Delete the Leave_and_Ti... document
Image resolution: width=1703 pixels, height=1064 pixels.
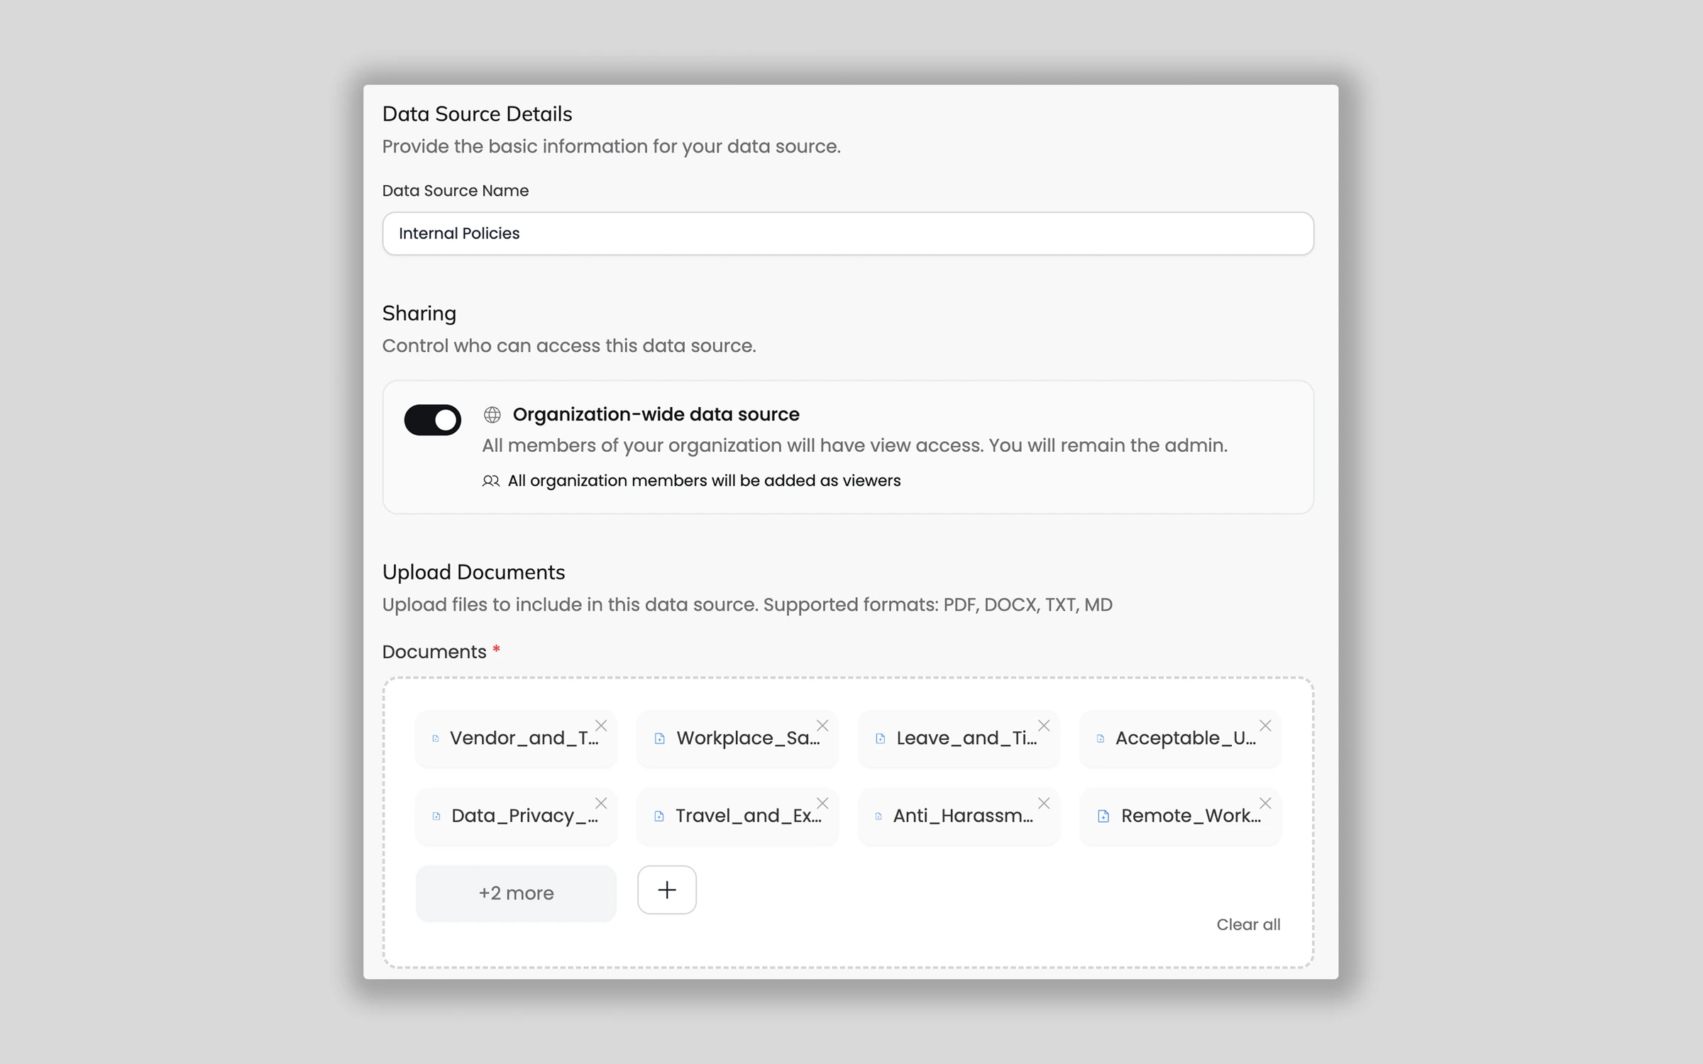pos(1044,726)
